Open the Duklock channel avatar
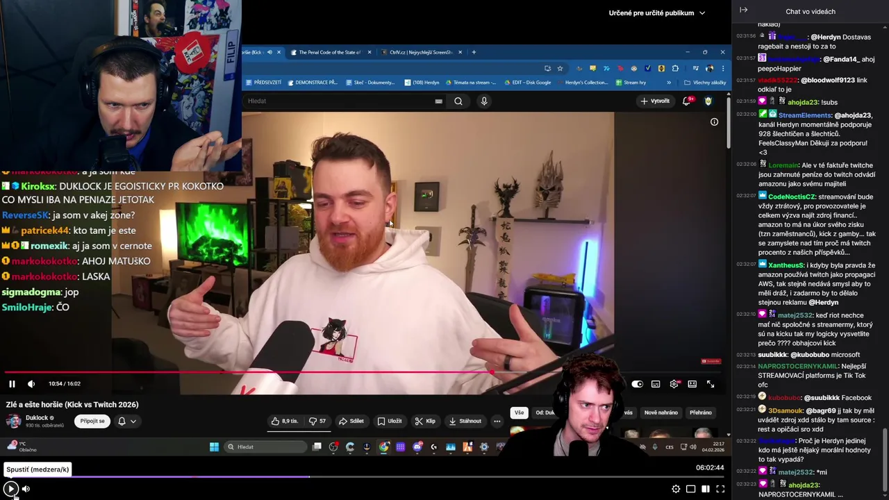The image size is (889, 500). [13, 421]
